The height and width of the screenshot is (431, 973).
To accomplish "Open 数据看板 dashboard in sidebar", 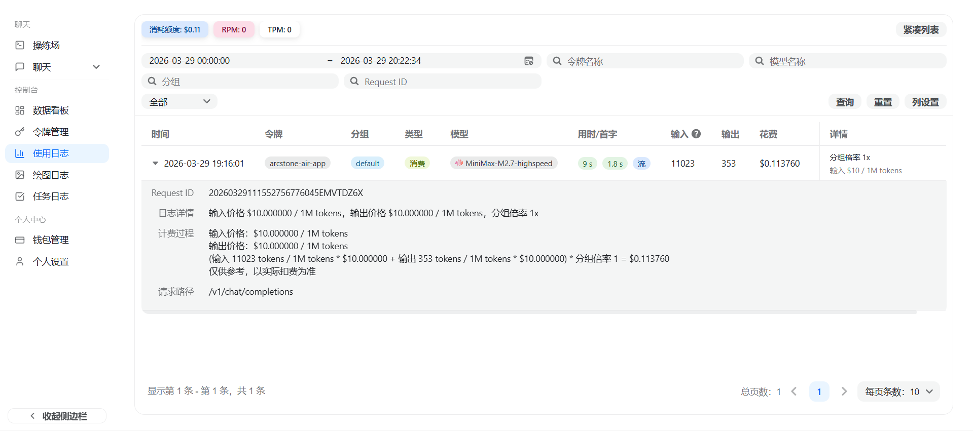I will point(50,110).
